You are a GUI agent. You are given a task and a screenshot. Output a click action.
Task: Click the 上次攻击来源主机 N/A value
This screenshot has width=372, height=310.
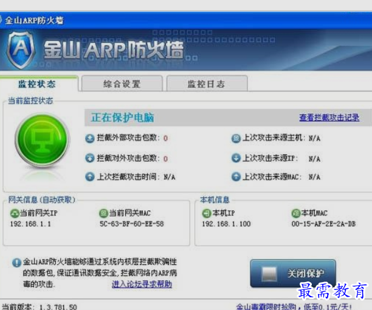tap(314, 138)
